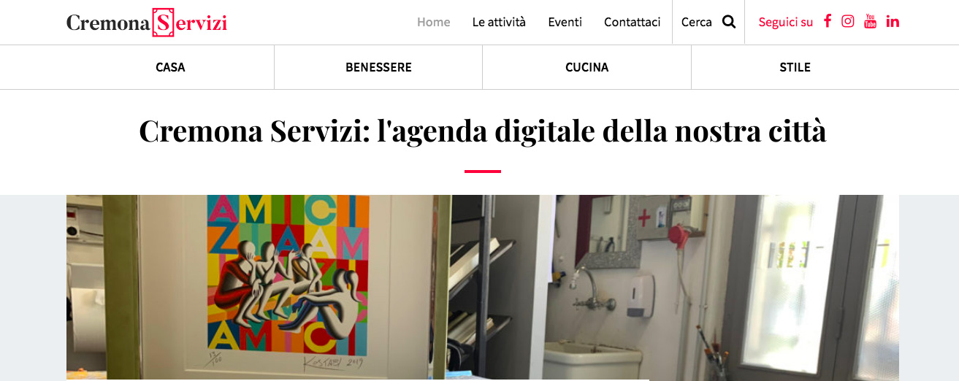This screenshot has width=959, height=381.
Task: Open the YouTube social icon
Action: point(870,21)
